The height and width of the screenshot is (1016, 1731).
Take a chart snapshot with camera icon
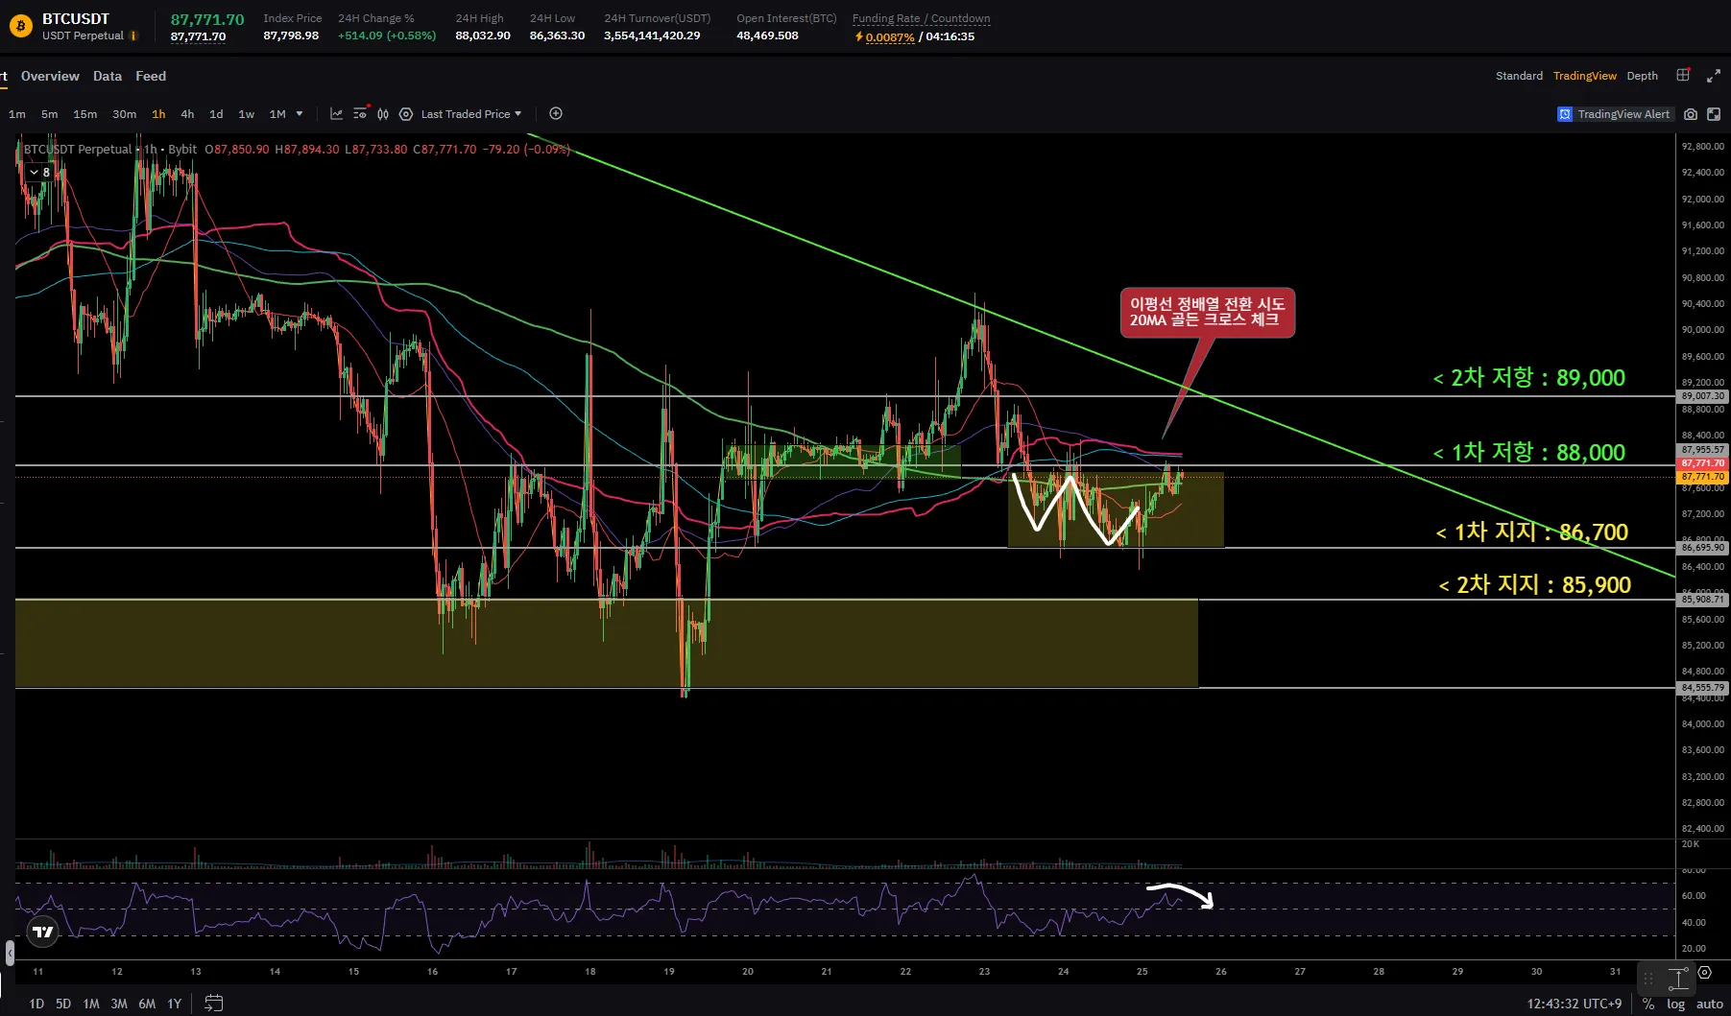point(1691,114)
